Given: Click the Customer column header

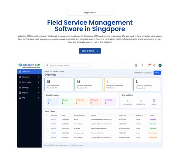Looking at the screenshot, I should [93, 115].
